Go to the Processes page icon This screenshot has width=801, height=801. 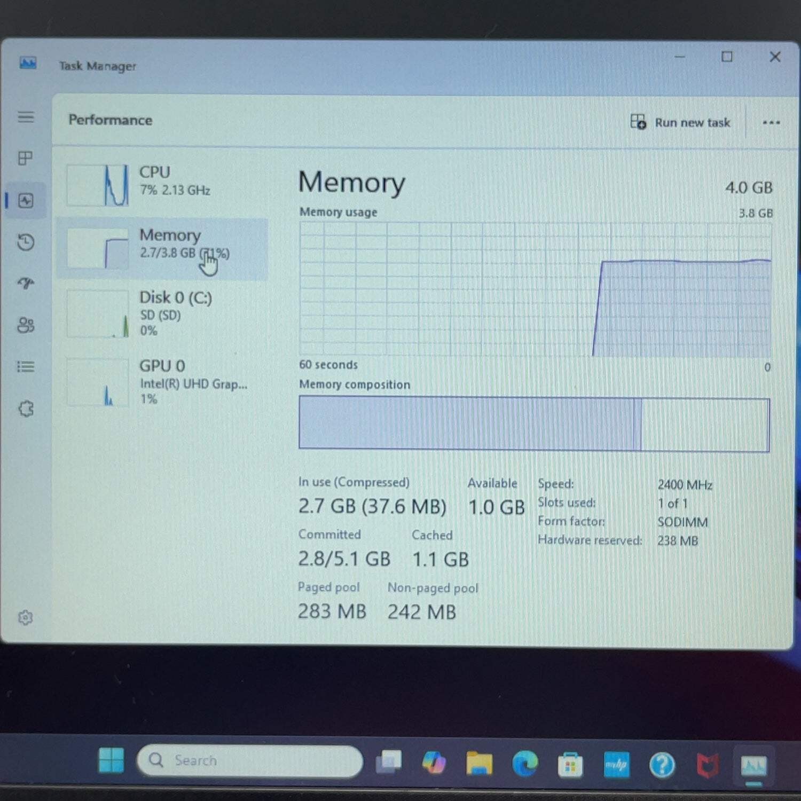pos(26,158)
